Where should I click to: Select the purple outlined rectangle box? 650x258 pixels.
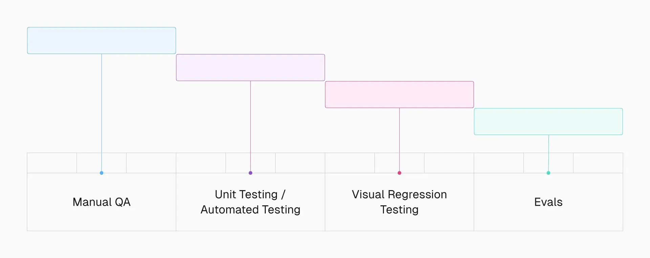click(x=251, y=68)
